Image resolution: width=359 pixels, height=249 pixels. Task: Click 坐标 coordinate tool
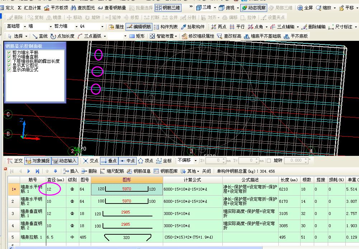coord(164,161)
